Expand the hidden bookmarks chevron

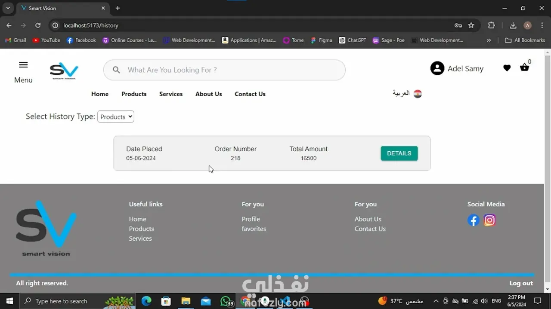tap(489, 40)
